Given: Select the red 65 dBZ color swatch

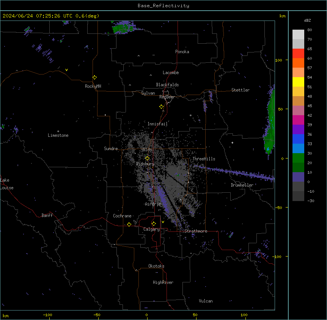Looking at the screenshot, I should click(298, 54).
